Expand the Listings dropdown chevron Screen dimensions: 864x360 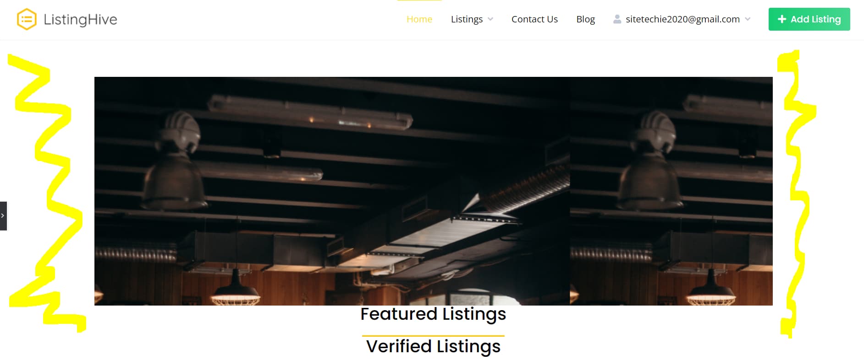[490, 19]
